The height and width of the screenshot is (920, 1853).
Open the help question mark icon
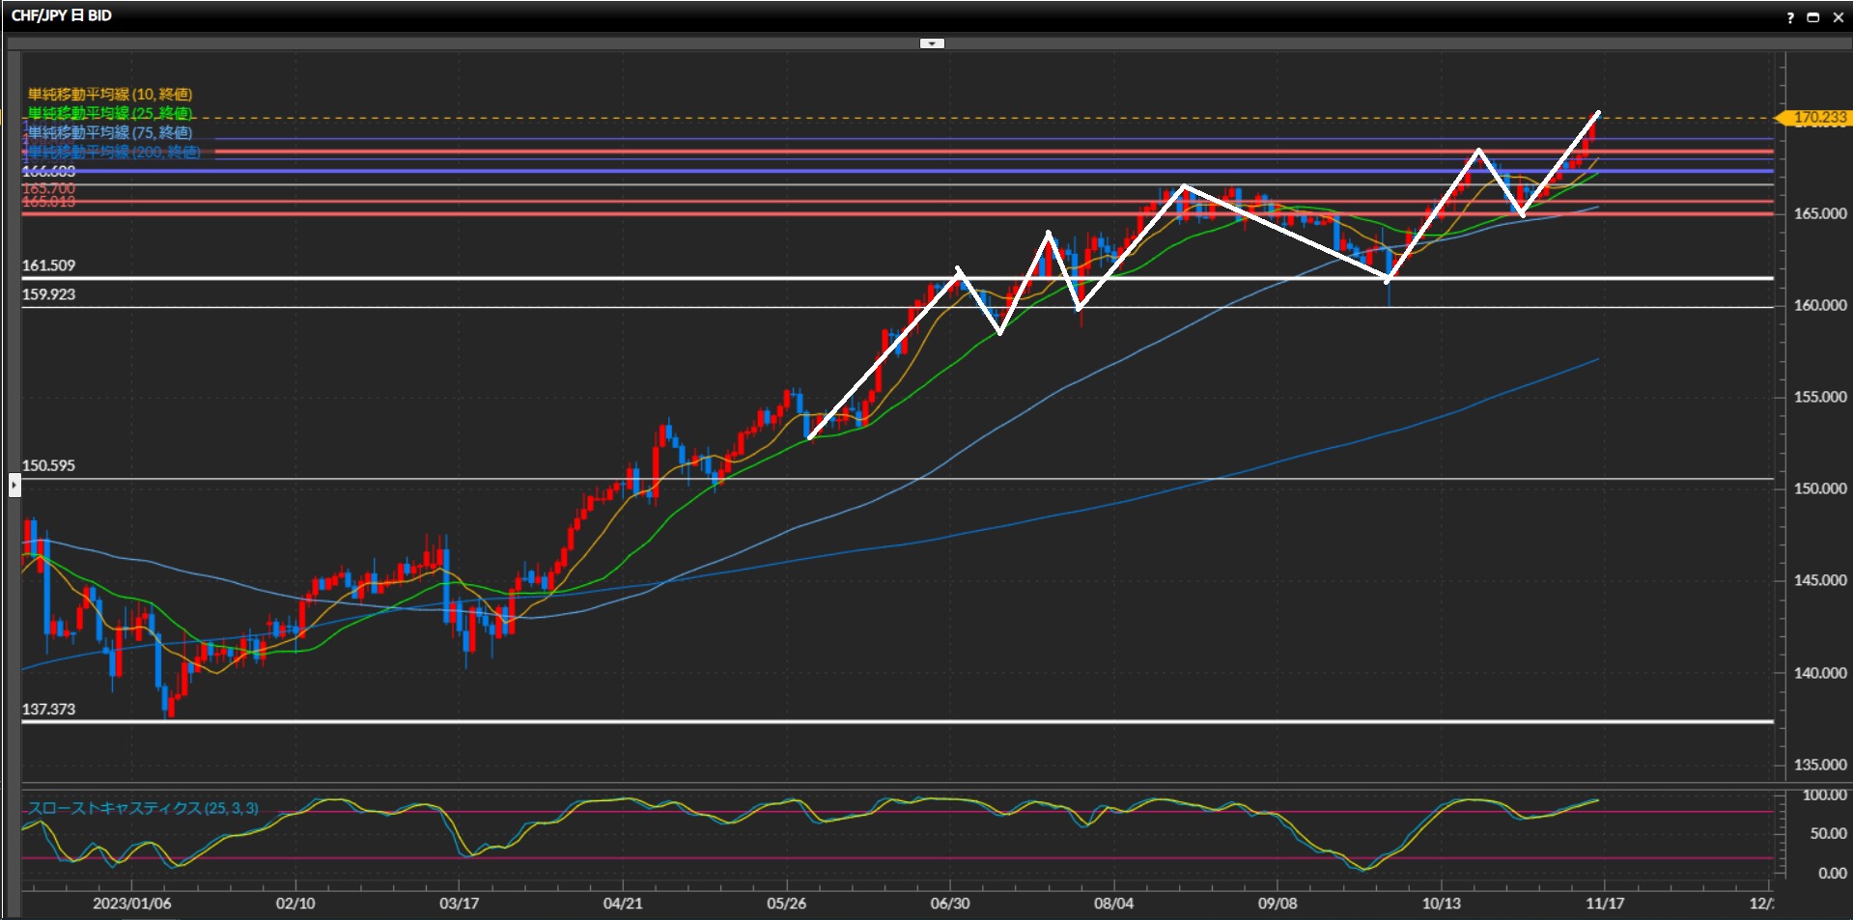(x=1790, y=17)
